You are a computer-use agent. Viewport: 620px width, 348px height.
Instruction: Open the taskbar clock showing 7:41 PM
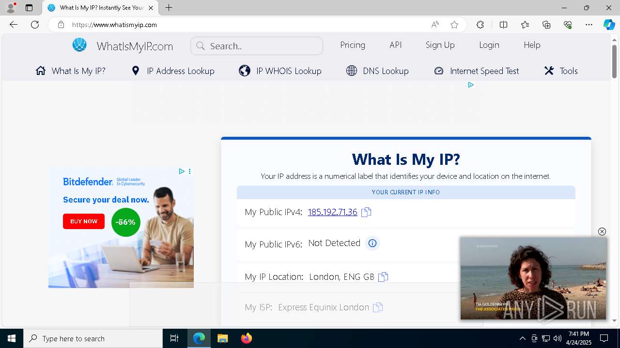pos(579,338)
